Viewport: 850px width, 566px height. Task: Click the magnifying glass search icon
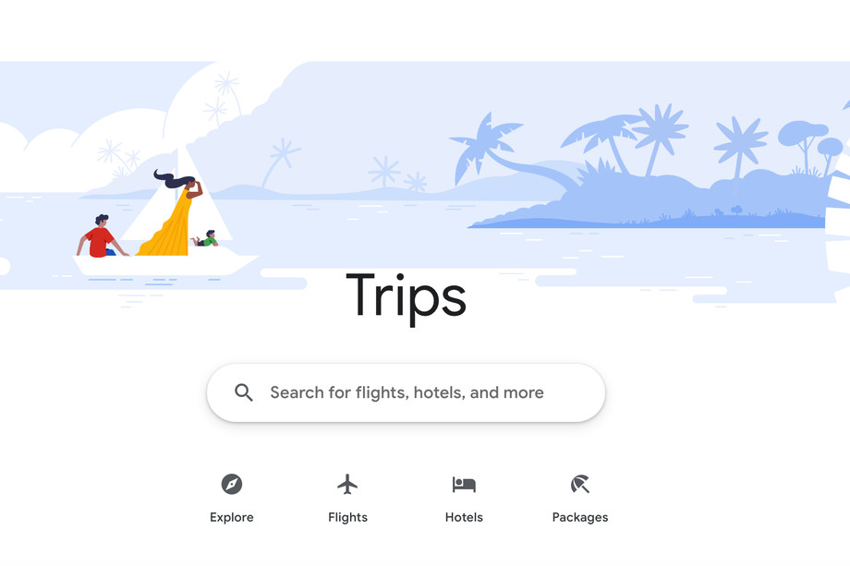[x=243, y=392]
